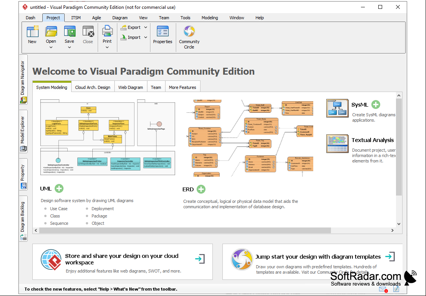
Task: Open the Window menu
Action: point(237,18)
